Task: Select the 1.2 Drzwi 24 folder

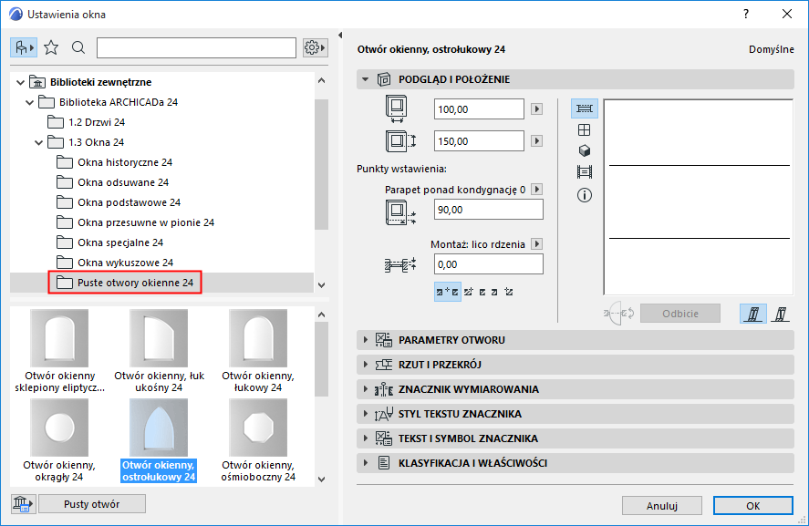Action: pyautogui.click(x=86, y=122)
